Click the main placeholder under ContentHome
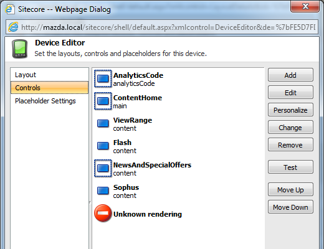Screen dimensions: 324x249 120,106
